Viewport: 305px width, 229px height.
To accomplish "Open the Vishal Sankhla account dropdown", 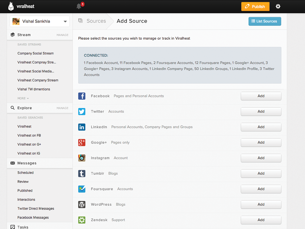I will click(40, 21).
